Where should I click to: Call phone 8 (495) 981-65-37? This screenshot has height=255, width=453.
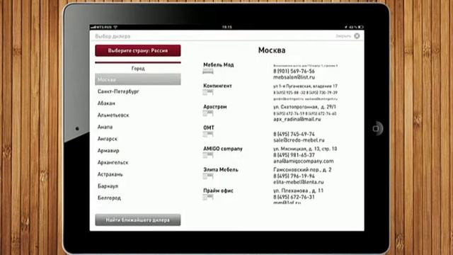pyautogui.click(x=294, y=155)
